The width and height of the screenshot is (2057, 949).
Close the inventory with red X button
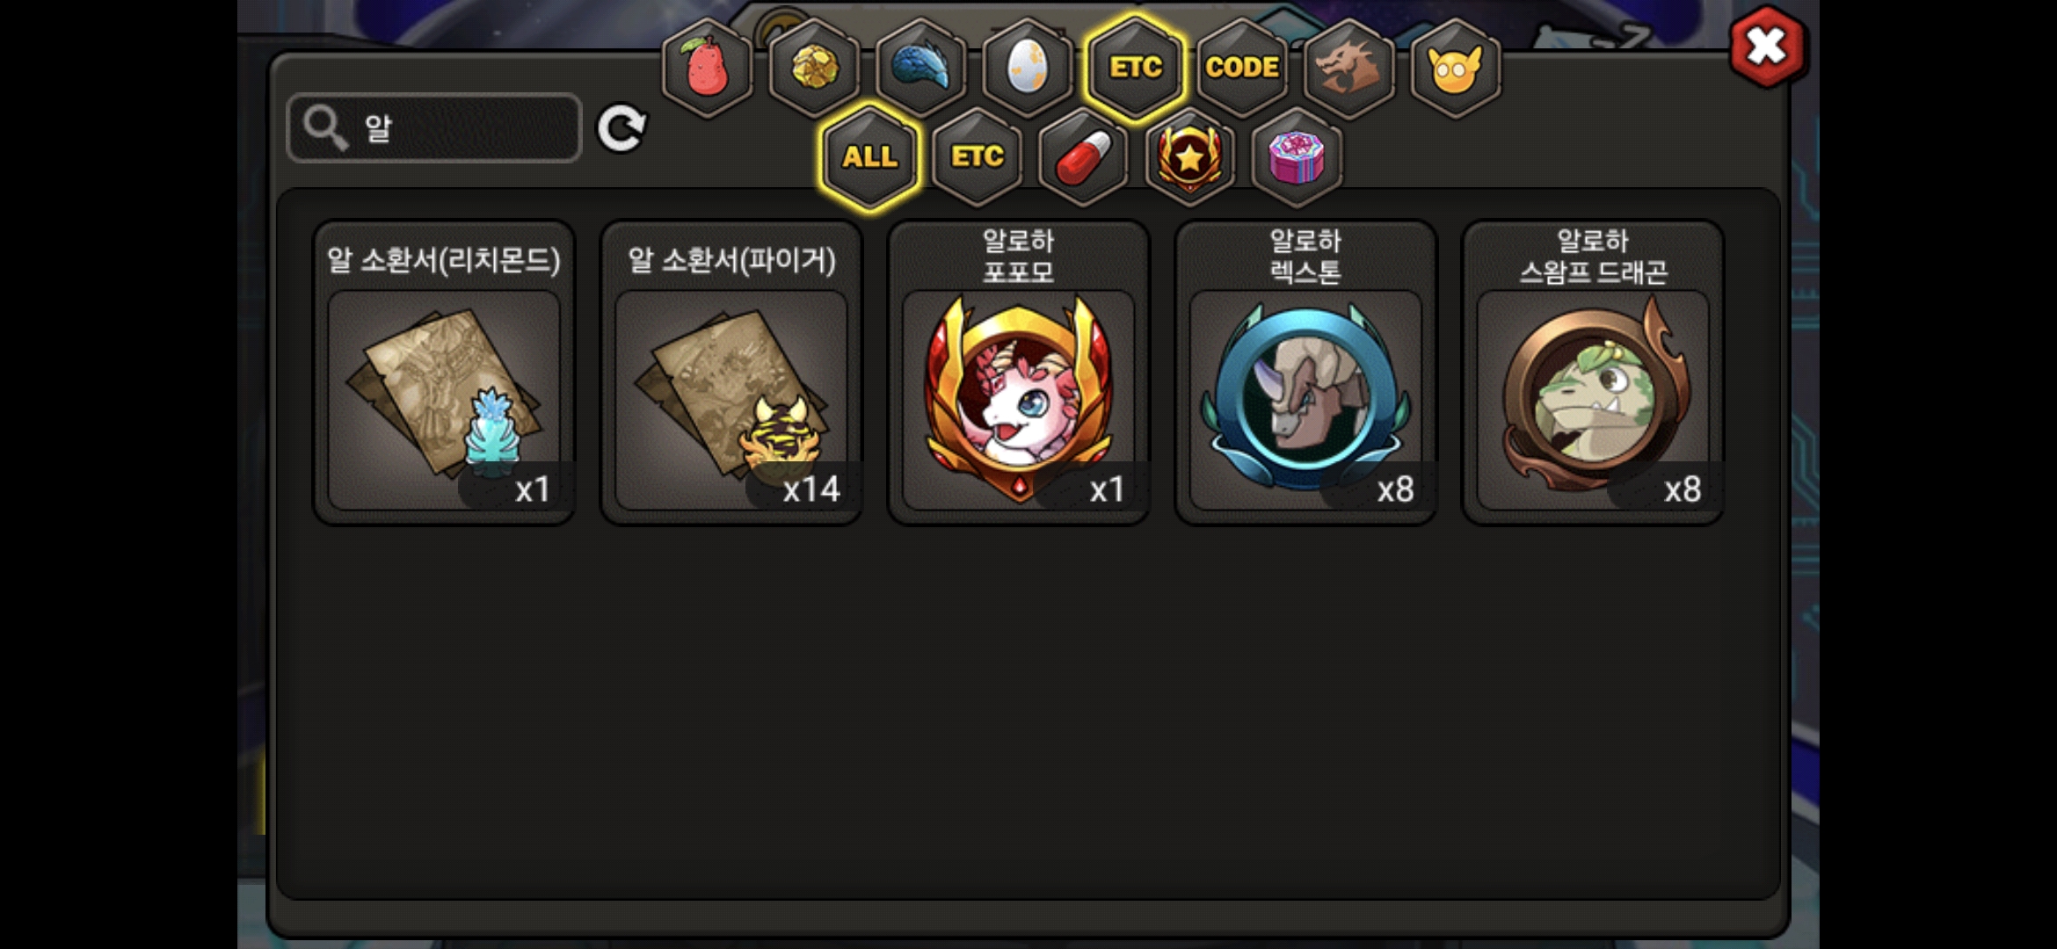click(x=1767, y=47)
